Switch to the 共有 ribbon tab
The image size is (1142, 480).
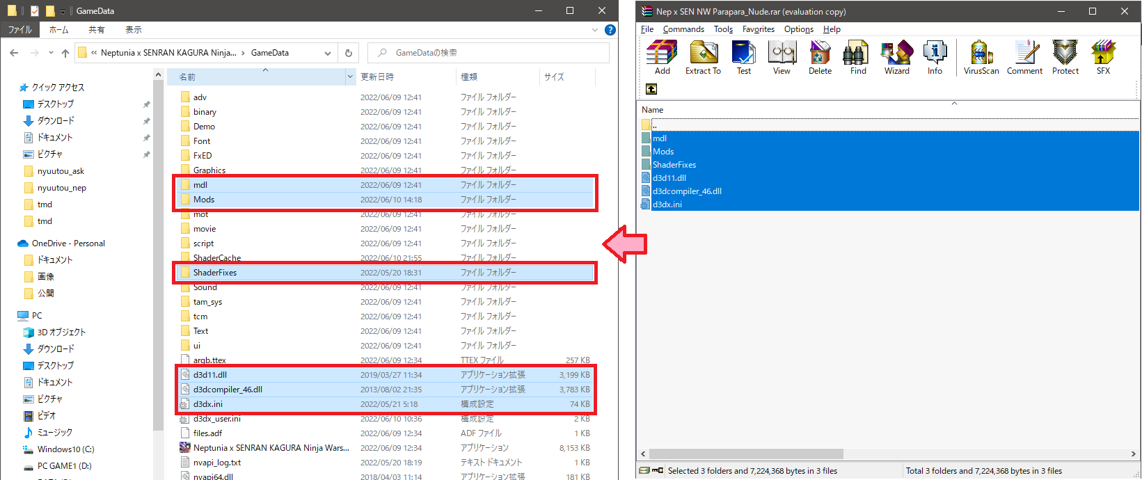pos(97,30)
